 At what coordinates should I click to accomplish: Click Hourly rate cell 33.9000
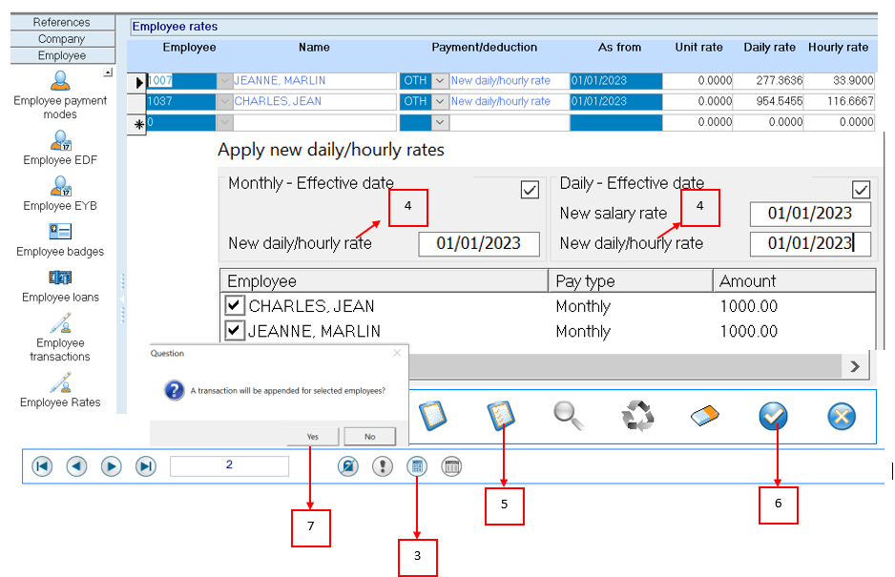pos(839,80)
